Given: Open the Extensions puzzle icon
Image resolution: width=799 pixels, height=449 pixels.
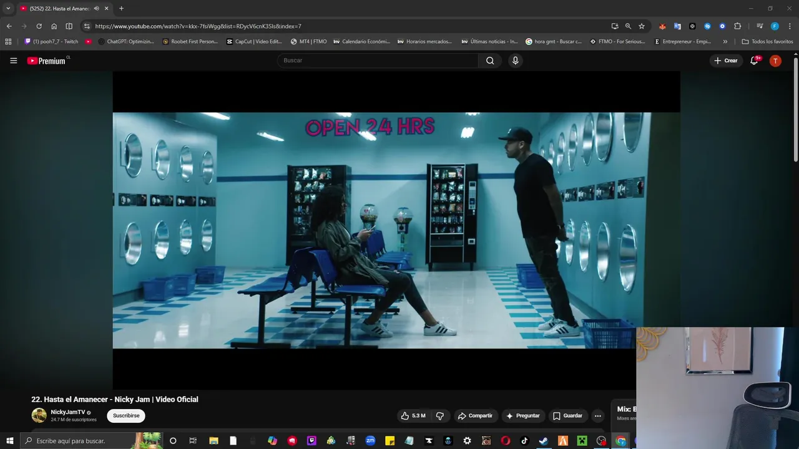Looking at the screenshot, I should pos(737,26).
